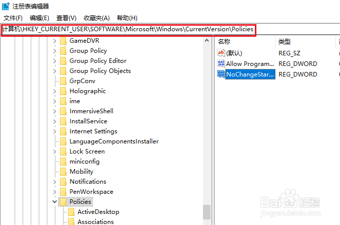Click REG_DWORD type of NoChangeStar row
This screenshot has height=225, width=340.
298,74
